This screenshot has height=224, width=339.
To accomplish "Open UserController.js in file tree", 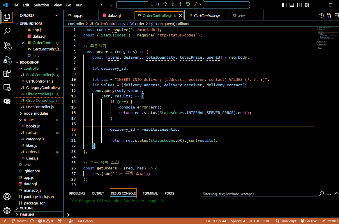I will pyautogui.click(x=40, y=107).
